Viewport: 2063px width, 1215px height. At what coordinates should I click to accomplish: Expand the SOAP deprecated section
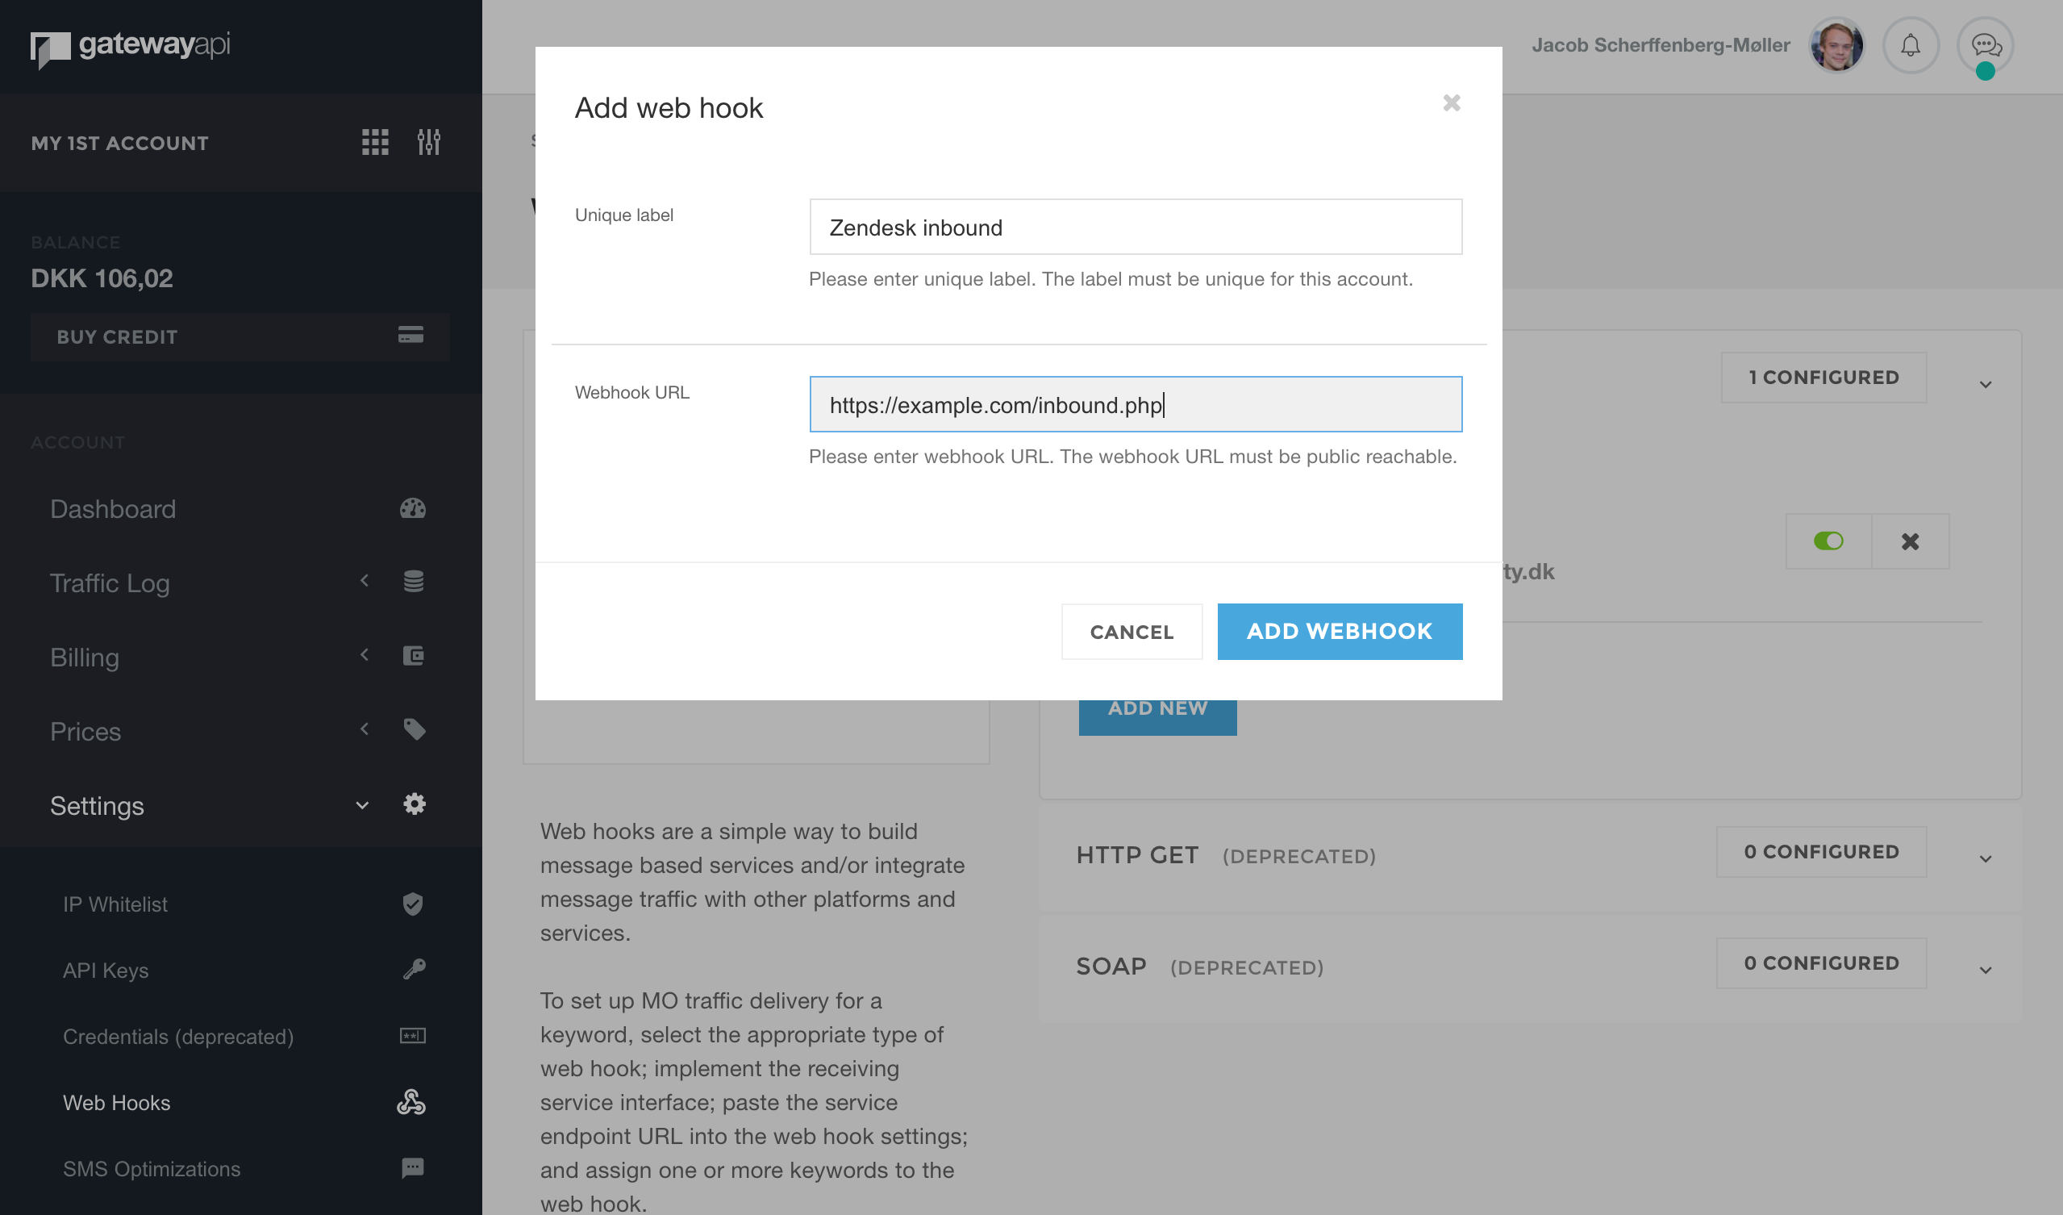[1985, 970]
